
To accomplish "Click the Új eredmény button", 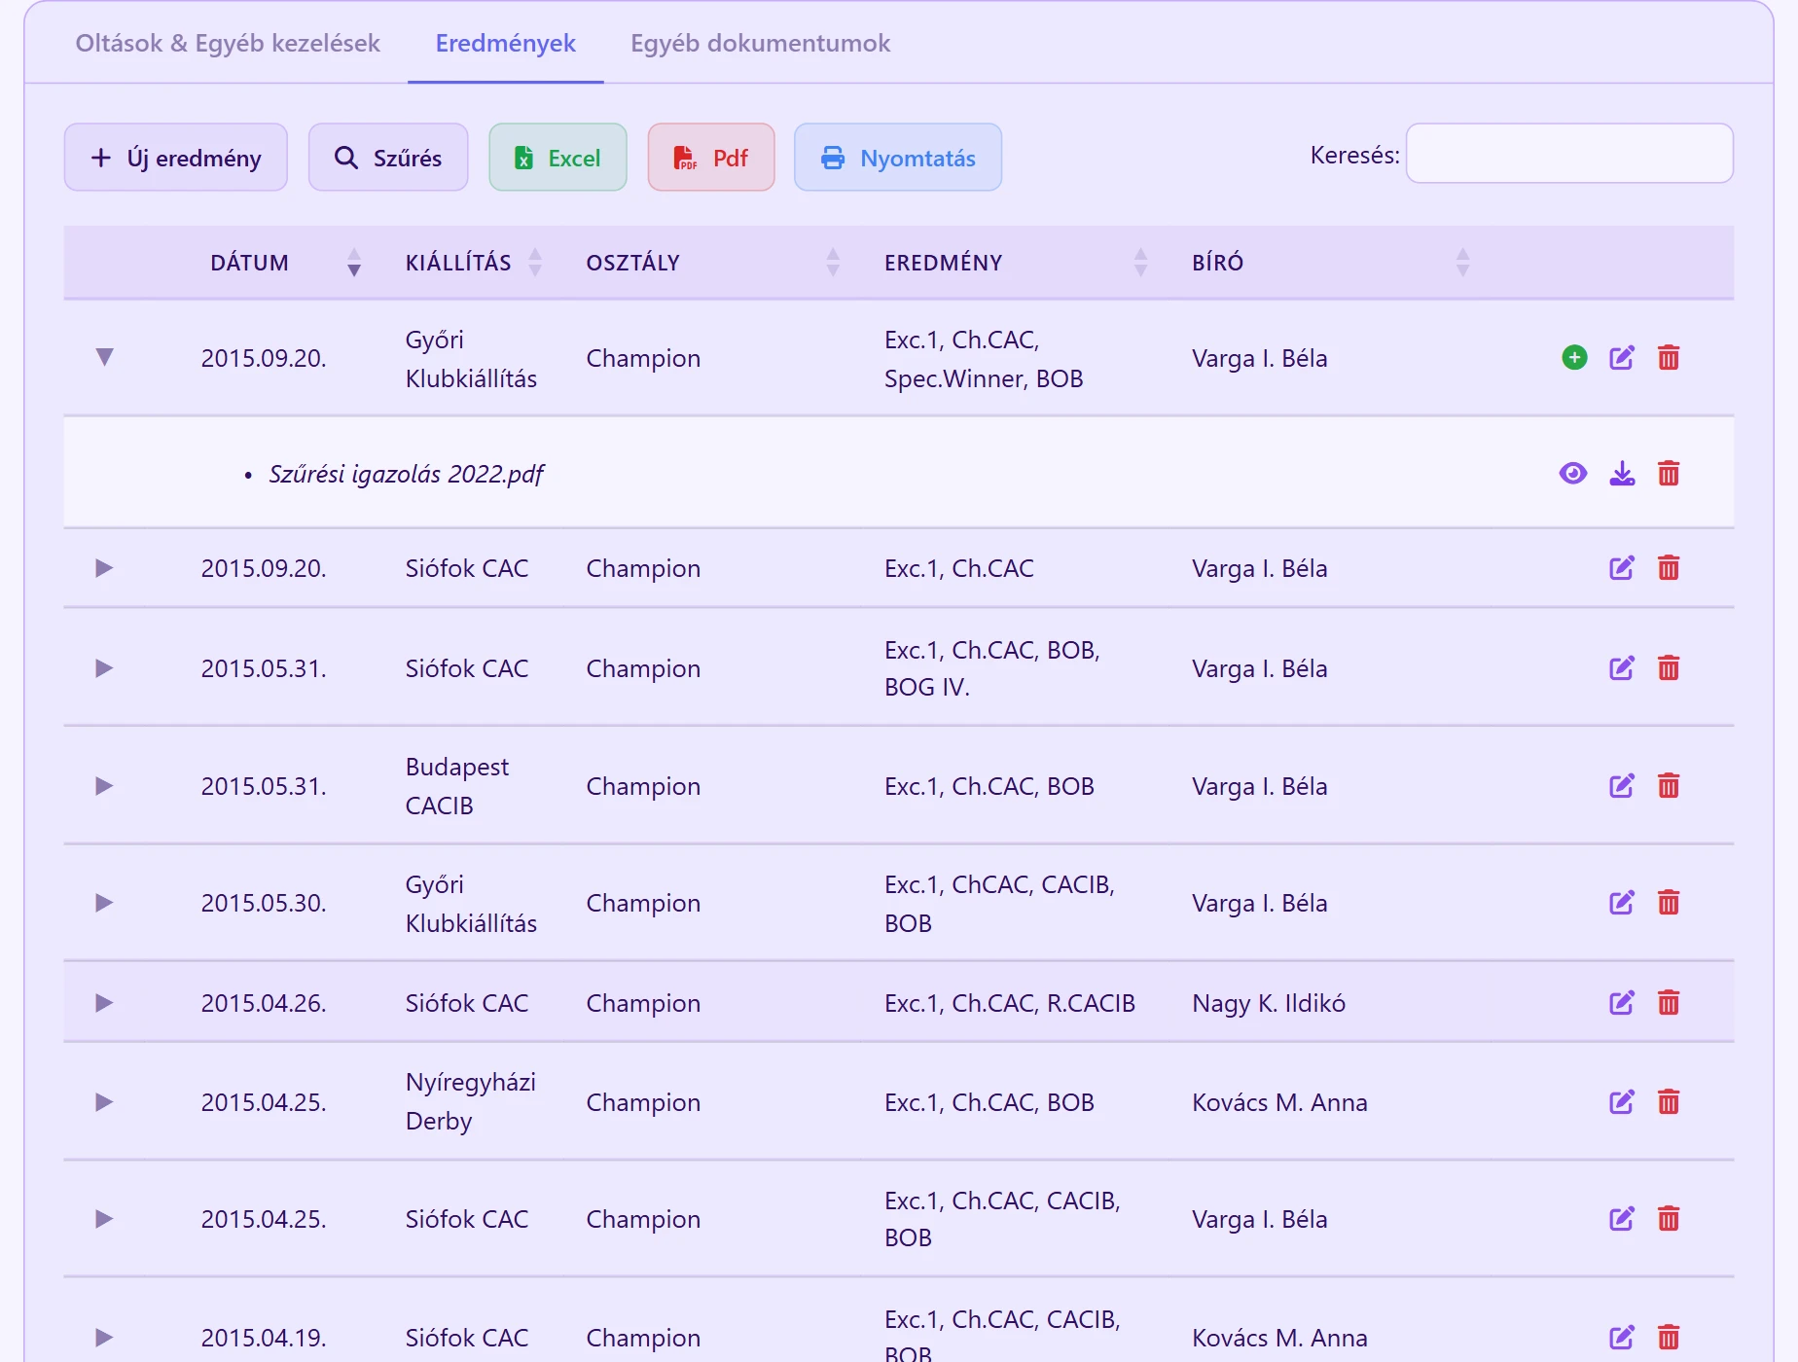I will 176,158.
